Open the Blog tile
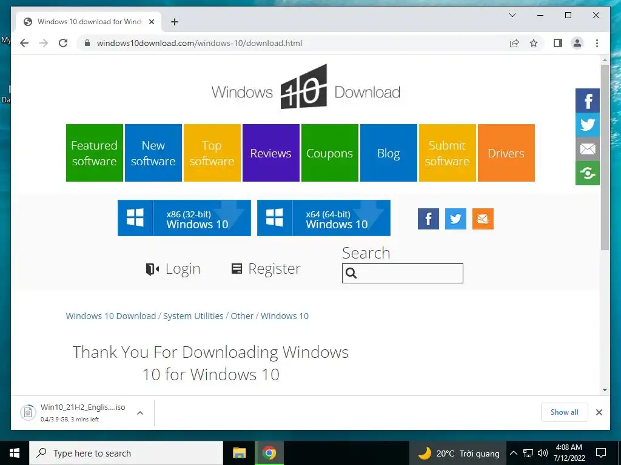The height and width of the screenshot is (465, 621). pos(389,153)
